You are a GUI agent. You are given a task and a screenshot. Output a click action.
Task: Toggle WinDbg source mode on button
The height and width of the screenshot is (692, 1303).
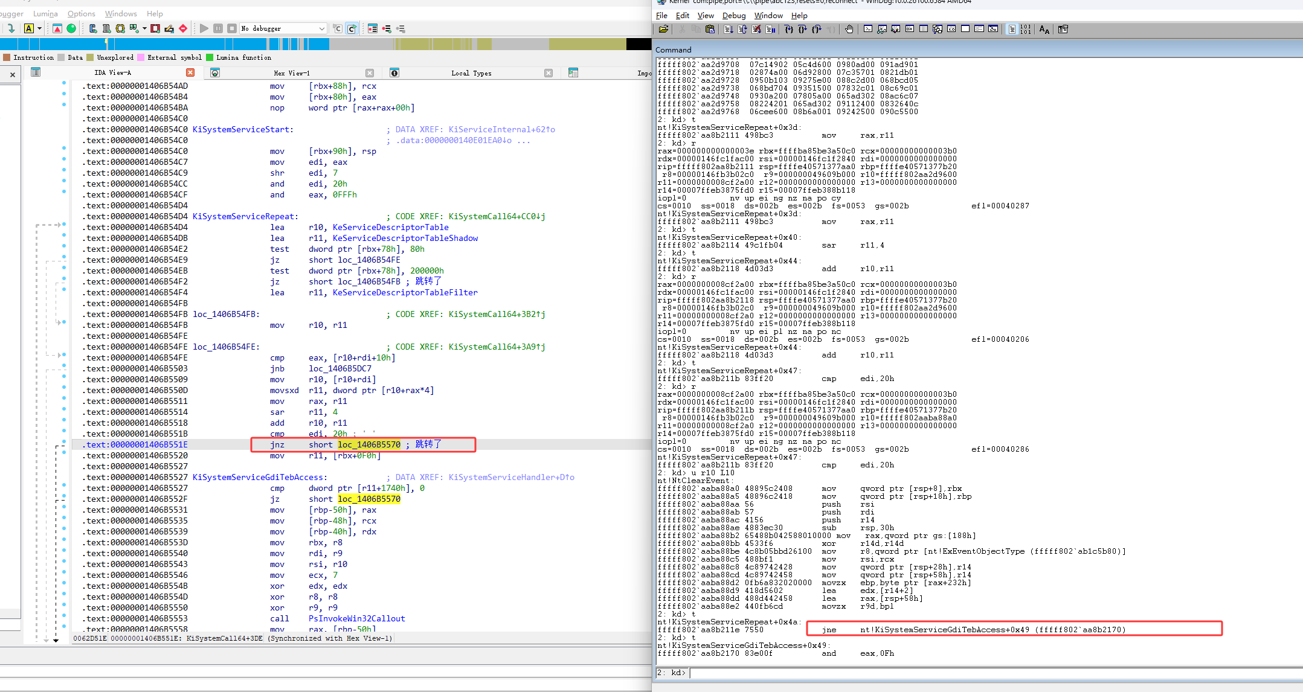pyautogui.click(x=1012, y=29)
